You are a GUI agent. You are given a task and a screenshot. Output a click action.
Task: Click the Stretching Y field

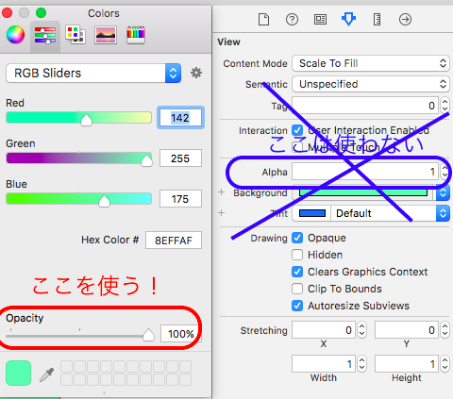point(407,330)
